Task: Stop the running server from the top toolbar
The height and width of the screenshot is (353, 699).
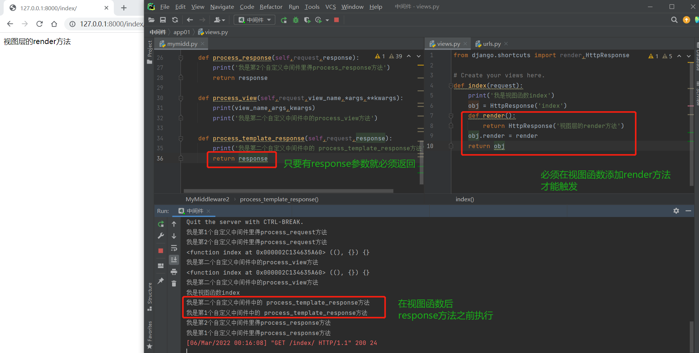Action: (x=336, y=20)
